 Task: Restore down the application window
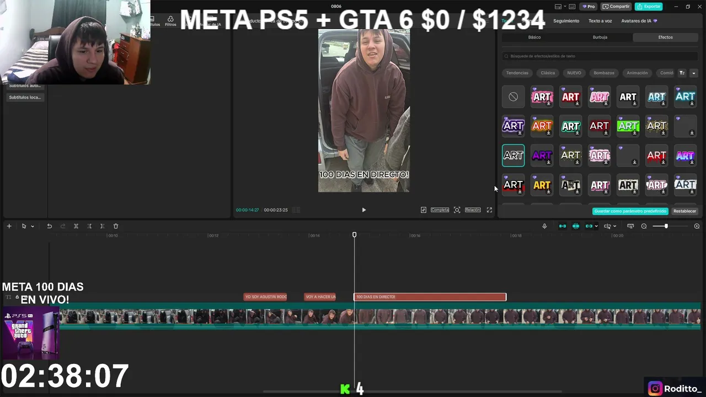tap(688, 7)
